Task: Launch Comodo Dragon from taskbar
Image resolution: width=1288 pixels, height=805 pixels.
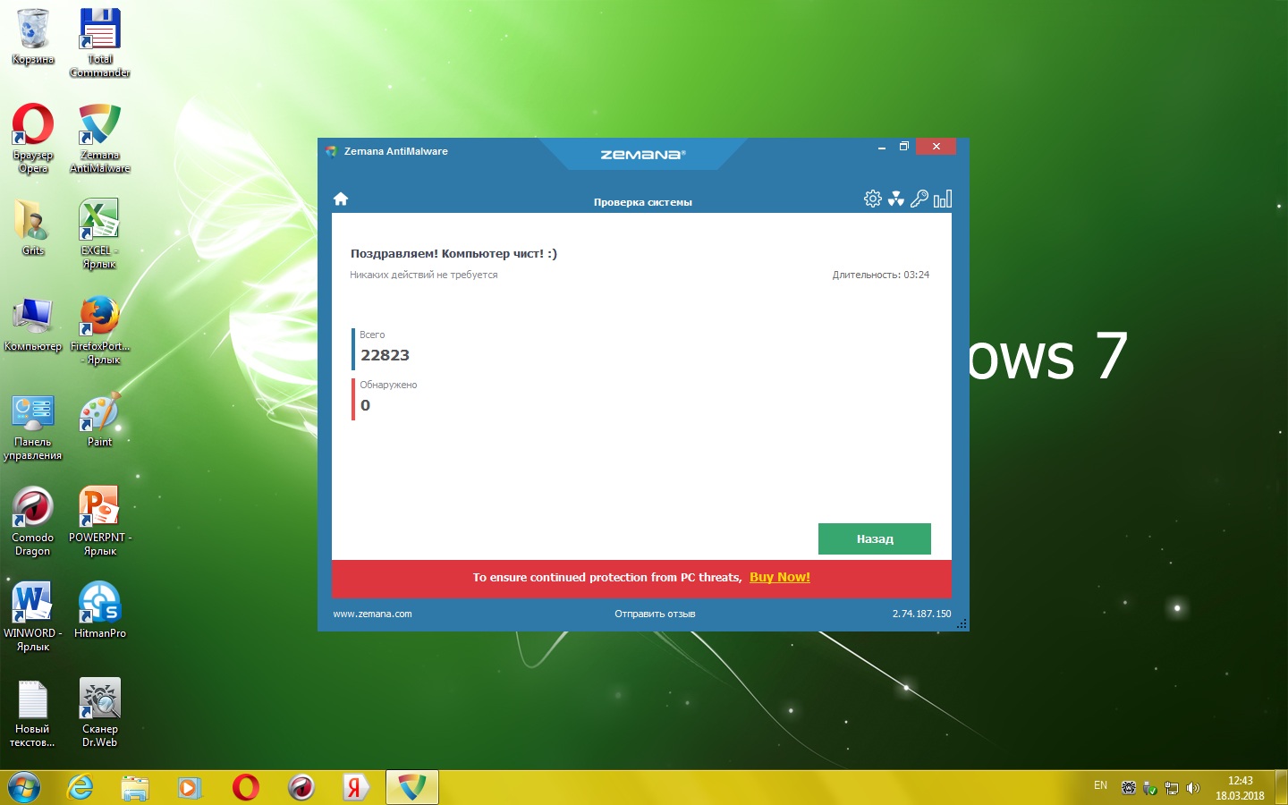Action: tap(301, 788)
